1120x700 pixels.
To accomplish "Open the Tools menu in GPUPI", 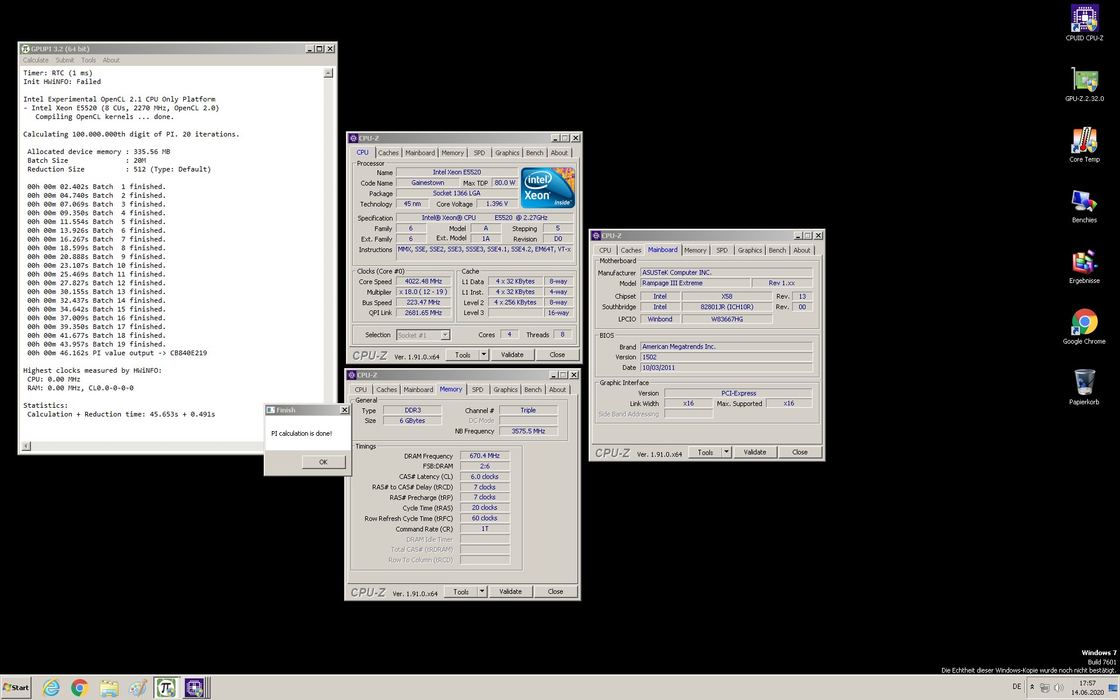I will tap(88, 60).
